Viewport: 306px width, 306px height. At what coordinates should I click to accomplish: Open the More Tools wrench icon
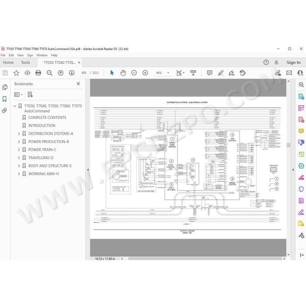click(301, 235)
